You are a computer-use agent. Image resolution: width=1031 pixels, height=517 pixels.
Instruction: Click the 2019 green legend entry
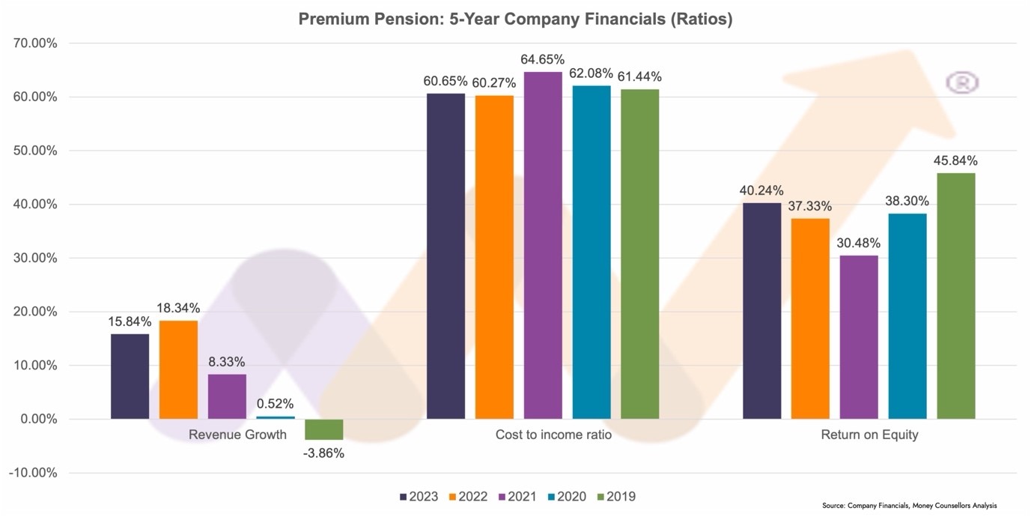(x=615, y=497)
